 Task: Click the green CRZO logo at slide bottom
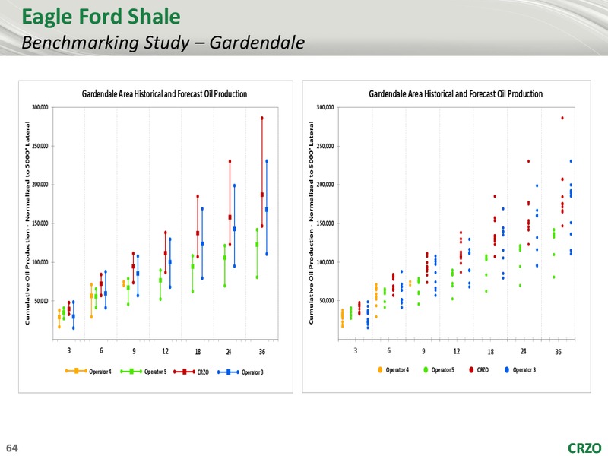[x=584, y=448]
